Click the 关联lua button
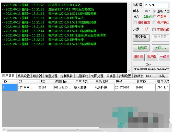172x134 pixels. tap(160, 48)
